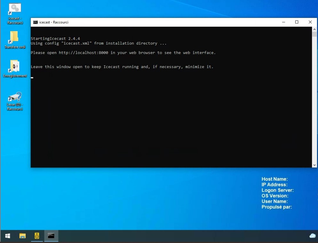Click the cloud icon in system tray
Image resolution: width=318 pixels, height=243 pixels.
tap(313, 236)
